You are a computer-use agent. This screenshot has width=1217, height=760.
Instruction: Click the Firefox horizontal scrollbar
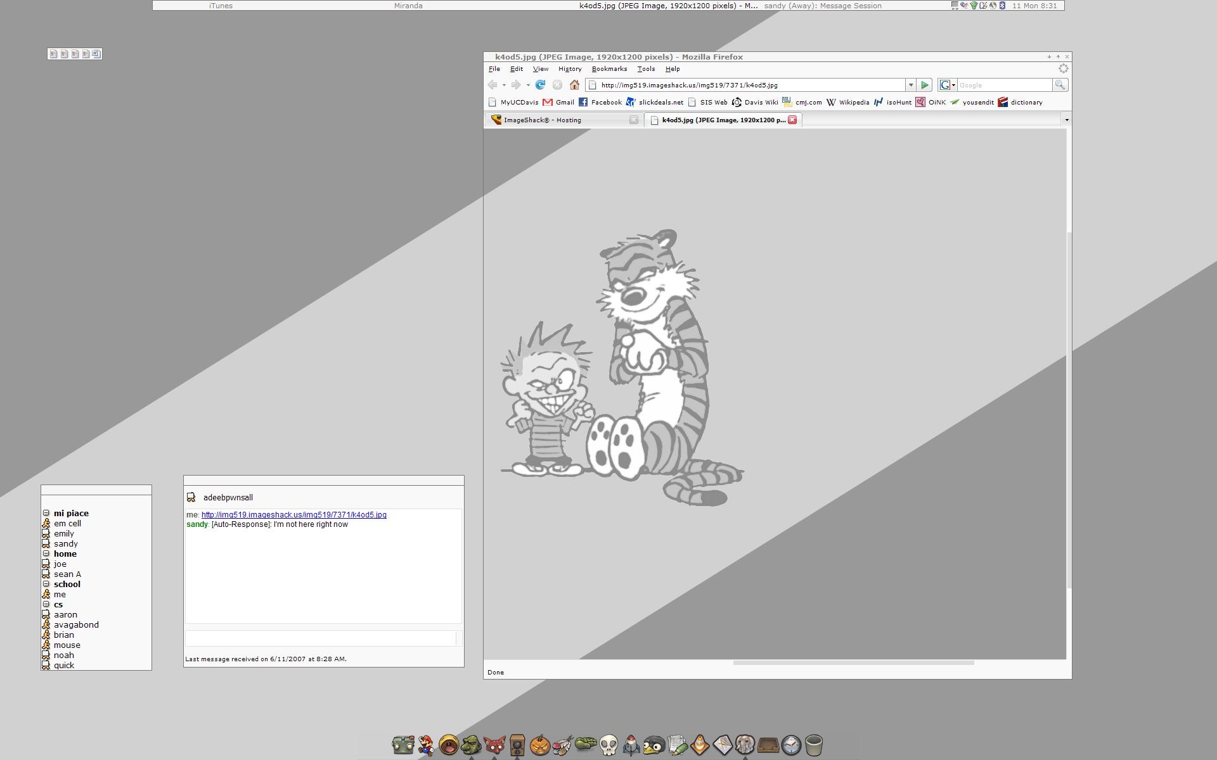[x=853, y=662]
